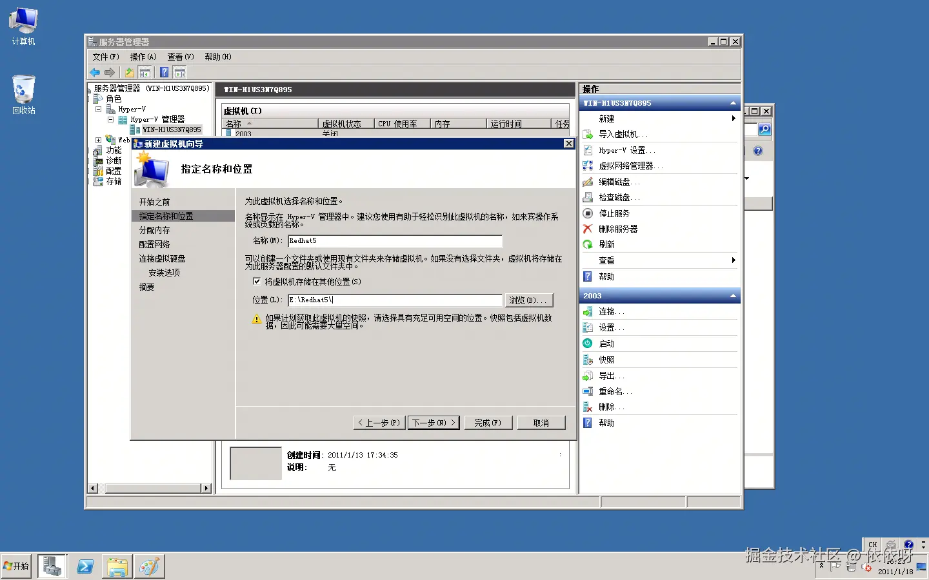The width and height of the screenshot is (929, 580).
Task: Open the 操作(A) menu
Action: [x=143, y=57]
